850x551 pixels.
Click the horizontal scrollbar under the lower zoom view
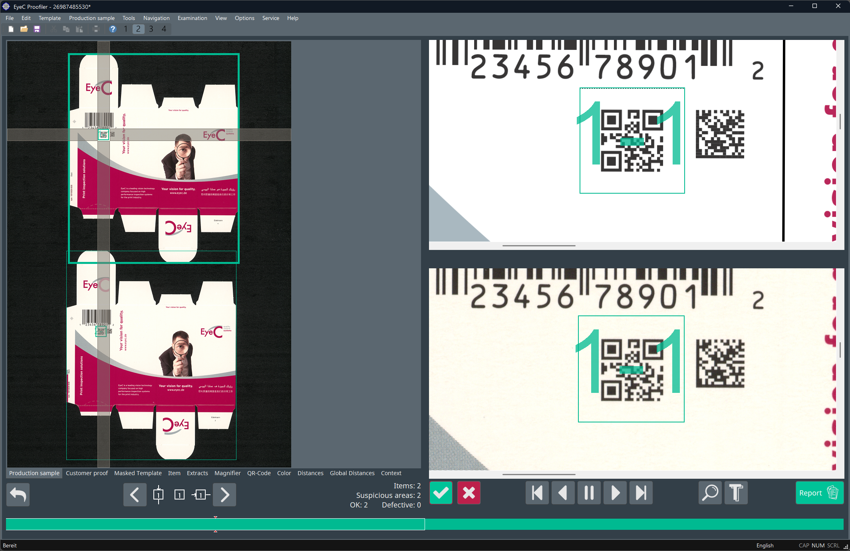(539, 474)
